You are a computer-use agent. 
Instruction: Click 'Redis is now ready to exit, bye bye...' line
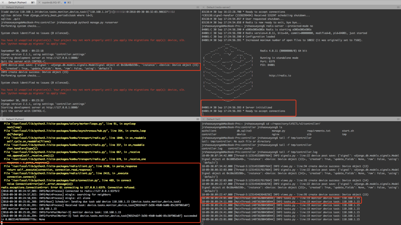251,22
